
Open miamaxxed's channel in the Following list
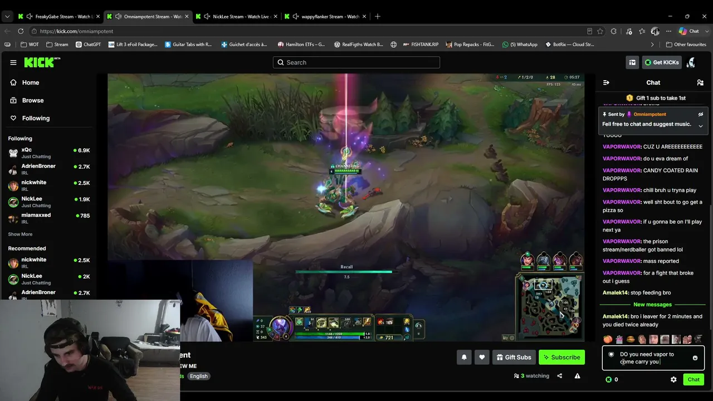coord(49,218)
